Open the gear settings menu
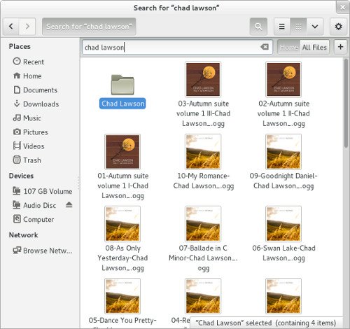 (338, 27)
